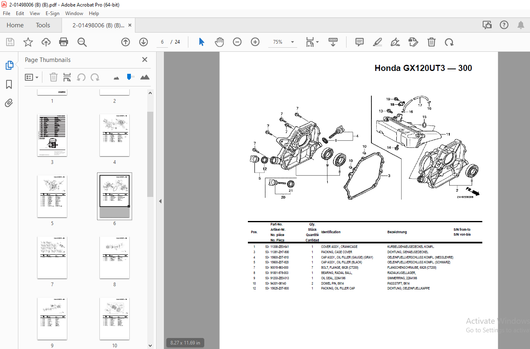Open the E-Sign menu
The height and width of the screenshot is (349, 530).
[x=53, y=13]
